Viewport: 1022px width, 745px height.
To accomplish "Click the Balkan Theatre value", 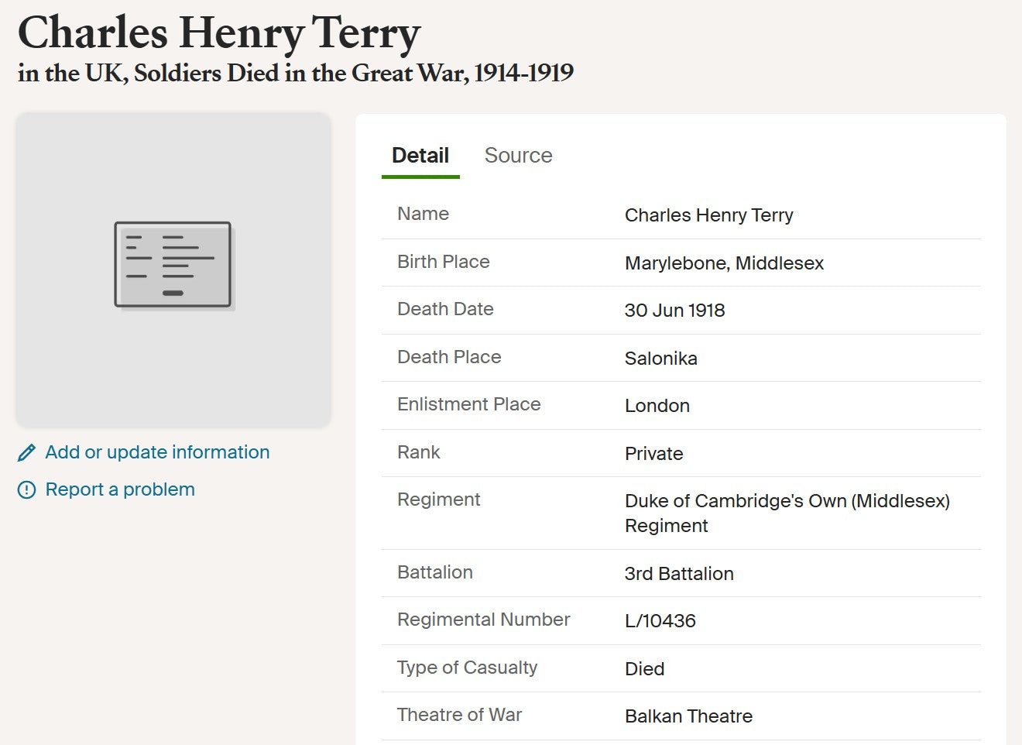I will (x=688, y=716).
